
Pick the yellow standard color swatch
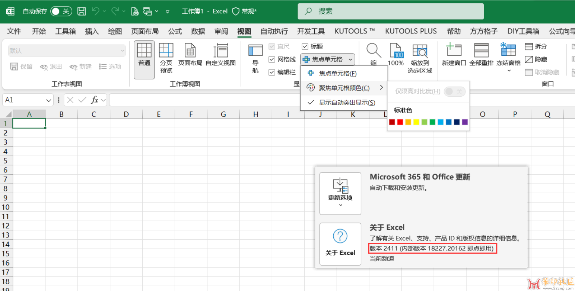416,122
